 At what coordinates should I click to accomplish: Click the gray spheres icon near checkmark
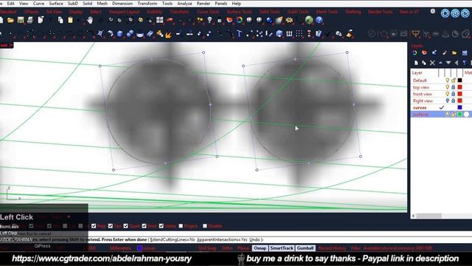339,34
